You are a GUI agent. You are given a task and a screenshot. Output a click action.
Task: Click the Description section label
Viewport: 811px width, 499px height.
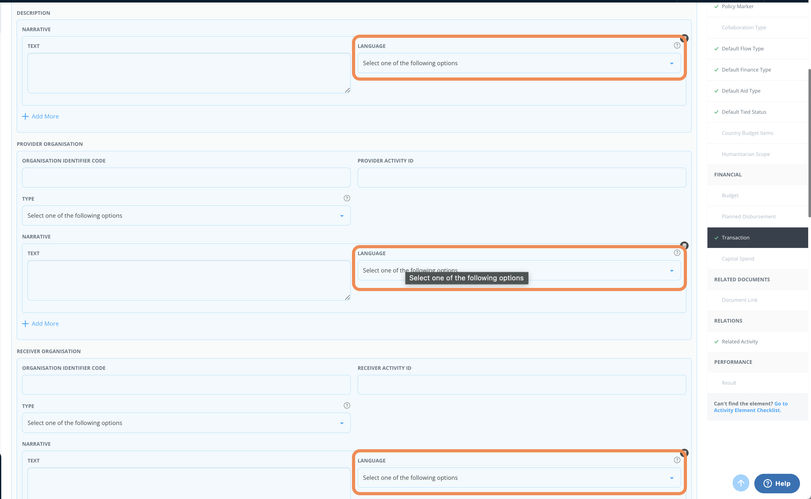click(x=34, y=13)
